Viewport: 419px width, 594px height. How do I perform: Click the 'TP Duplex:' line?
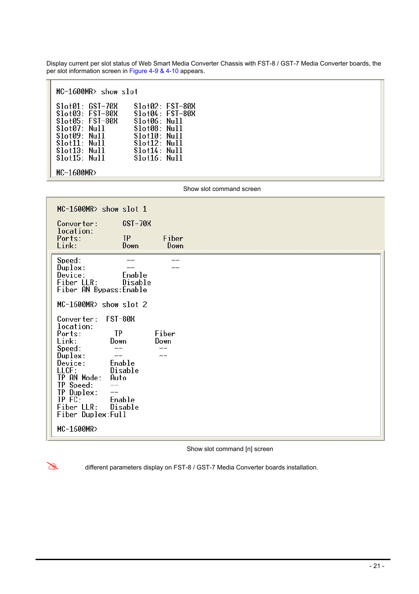(x=88, y=392)
